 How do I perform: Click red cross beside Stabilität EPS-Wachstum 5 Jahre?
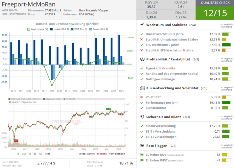tap(142, 50)
